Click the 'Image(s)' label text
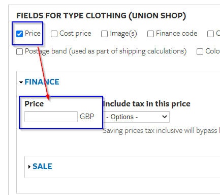This screenshot has height=195, width=220. click(123, 34)
